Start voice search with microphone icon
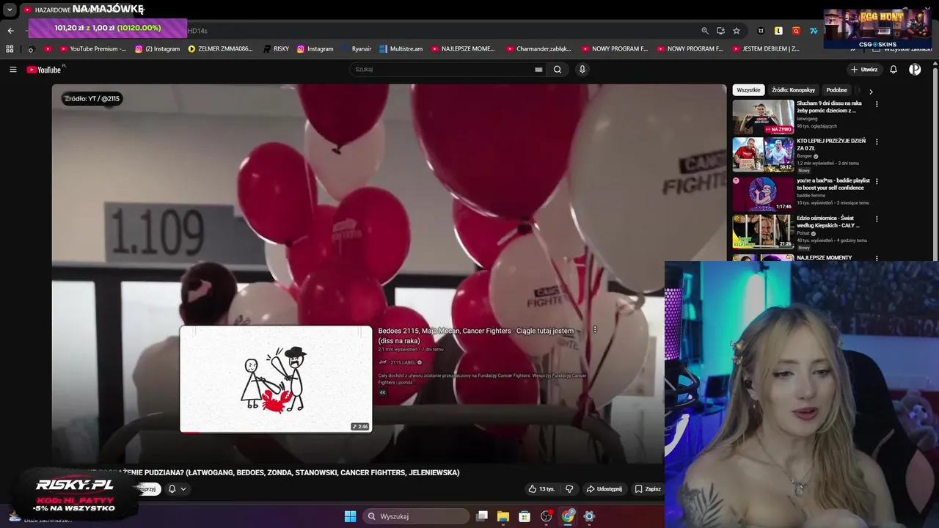This screenshot has height=528, width=939. (582, 70)
